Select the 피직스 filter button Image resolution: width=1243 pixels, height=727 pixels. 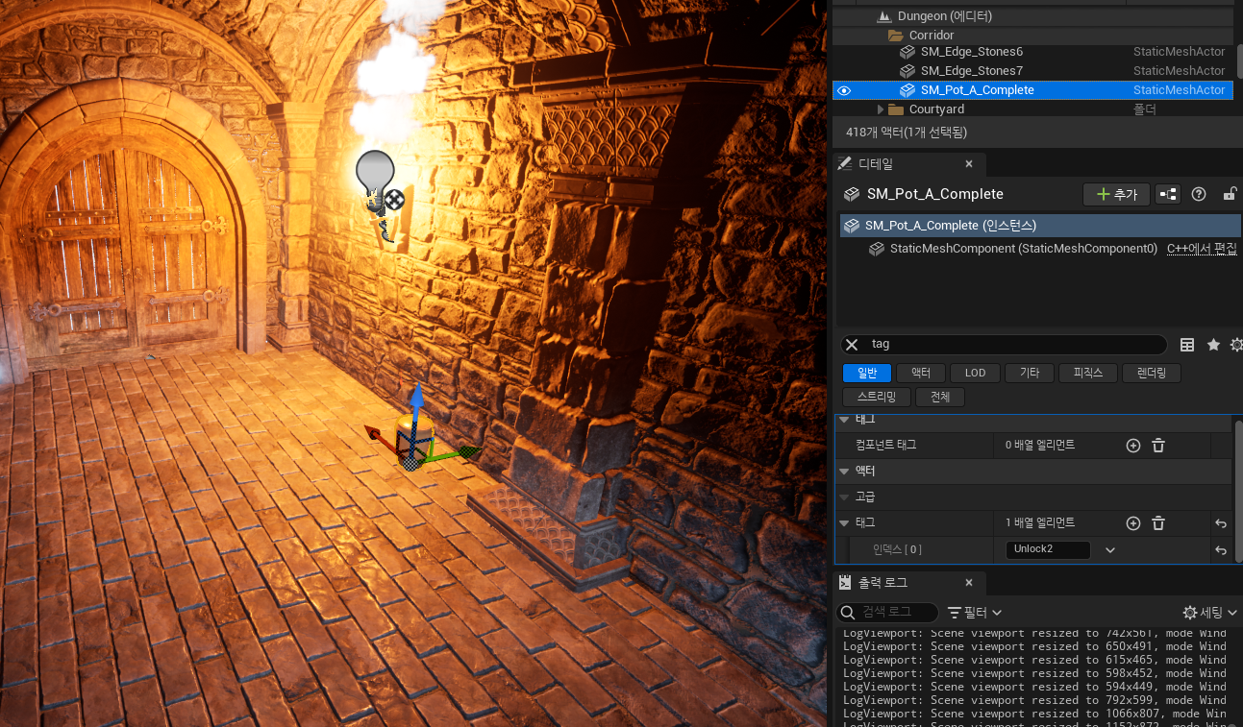point(1087,374)
